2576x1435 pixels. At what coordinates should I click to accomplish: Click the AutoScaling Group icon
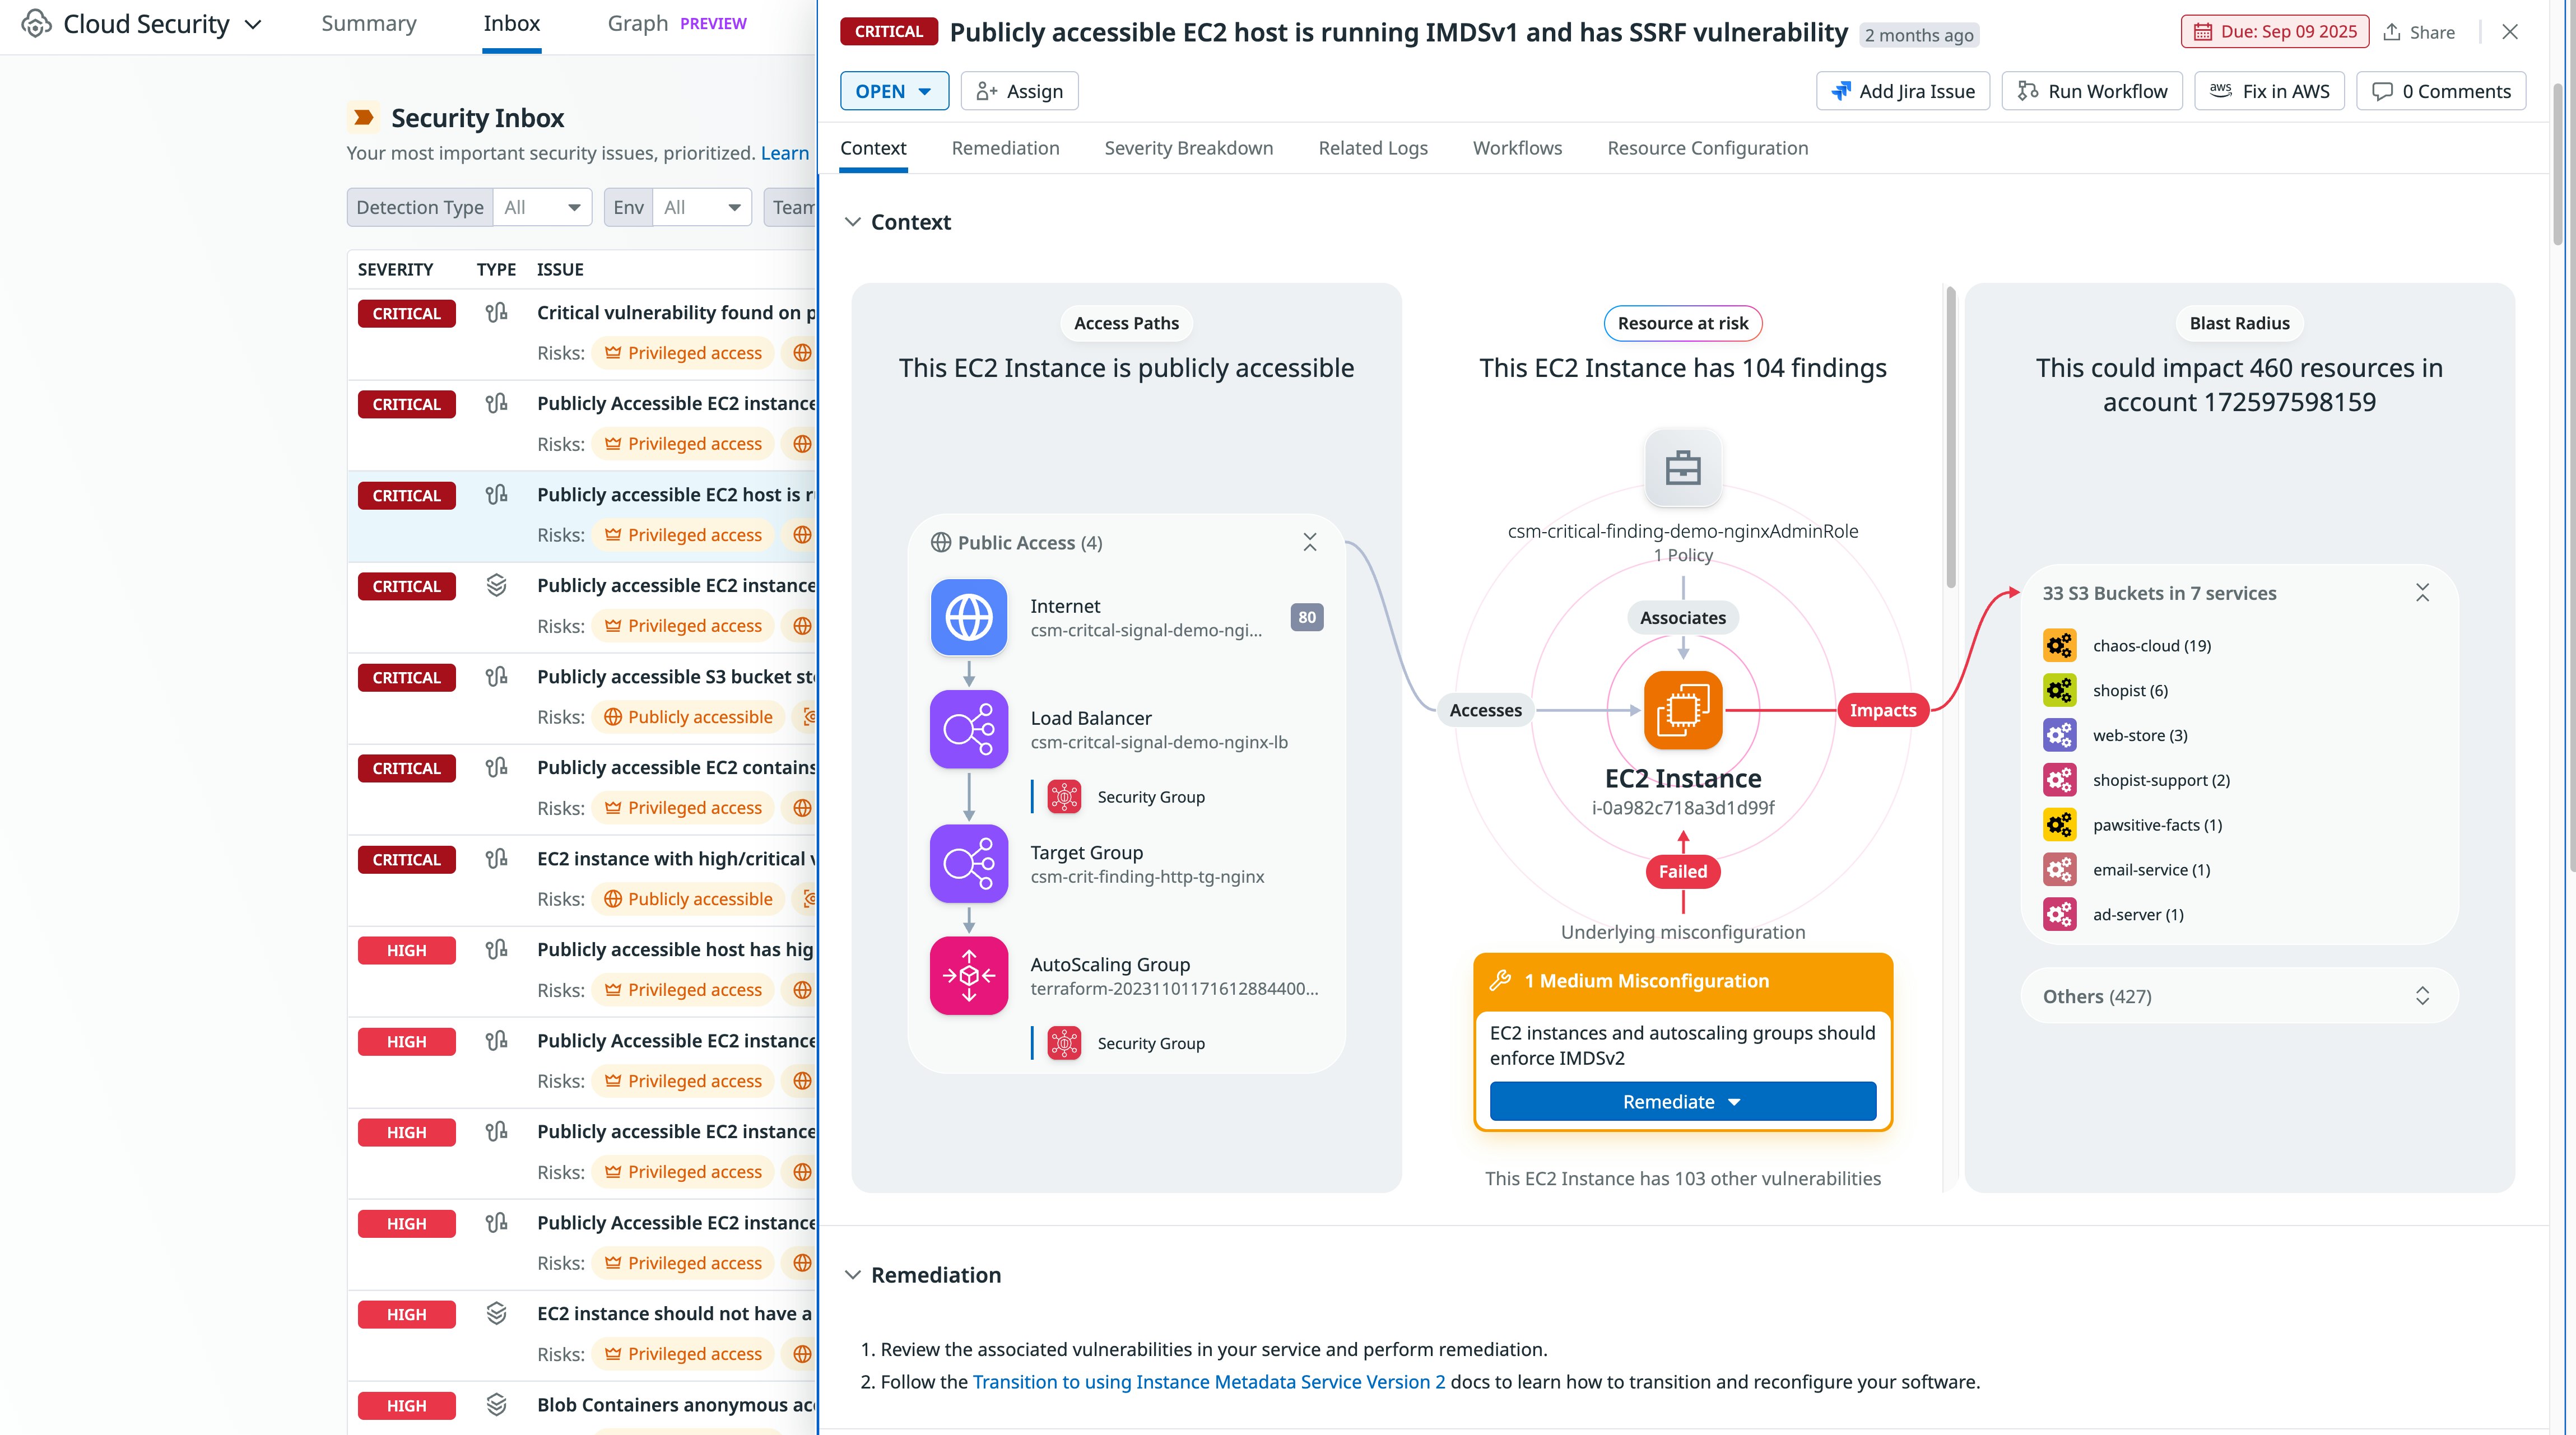(x=968, y=975)
